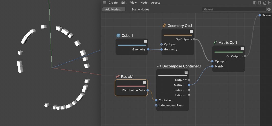Open Radial.1 node options menu icon
This screenshot has height=126, width=272.
(145, 83)
